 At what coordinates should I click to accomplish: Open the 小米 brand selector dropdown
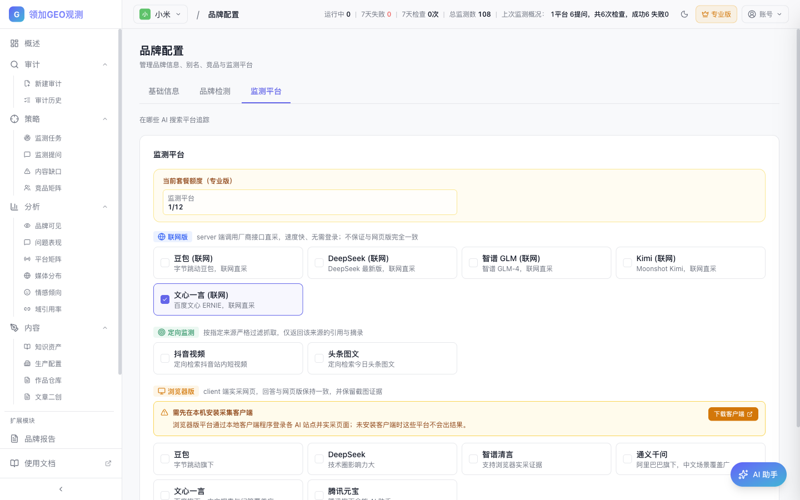click(x=161, y=14)
